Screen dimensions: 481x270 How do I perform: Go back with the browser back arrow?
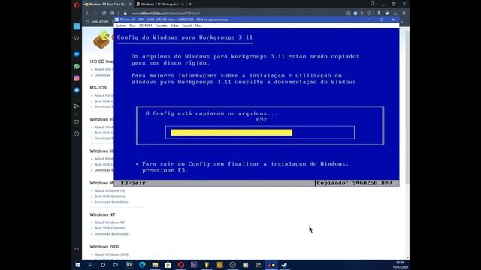(87, 13)
